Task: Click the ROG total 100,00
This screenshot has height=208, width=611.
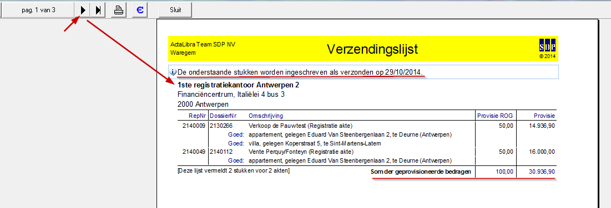Action: click(x=504, y=171)
